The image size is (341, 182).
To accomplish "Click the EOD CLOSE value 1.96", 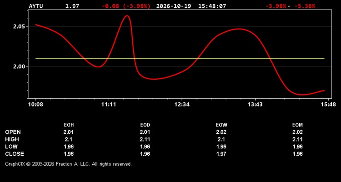I will tap(145, 154).
